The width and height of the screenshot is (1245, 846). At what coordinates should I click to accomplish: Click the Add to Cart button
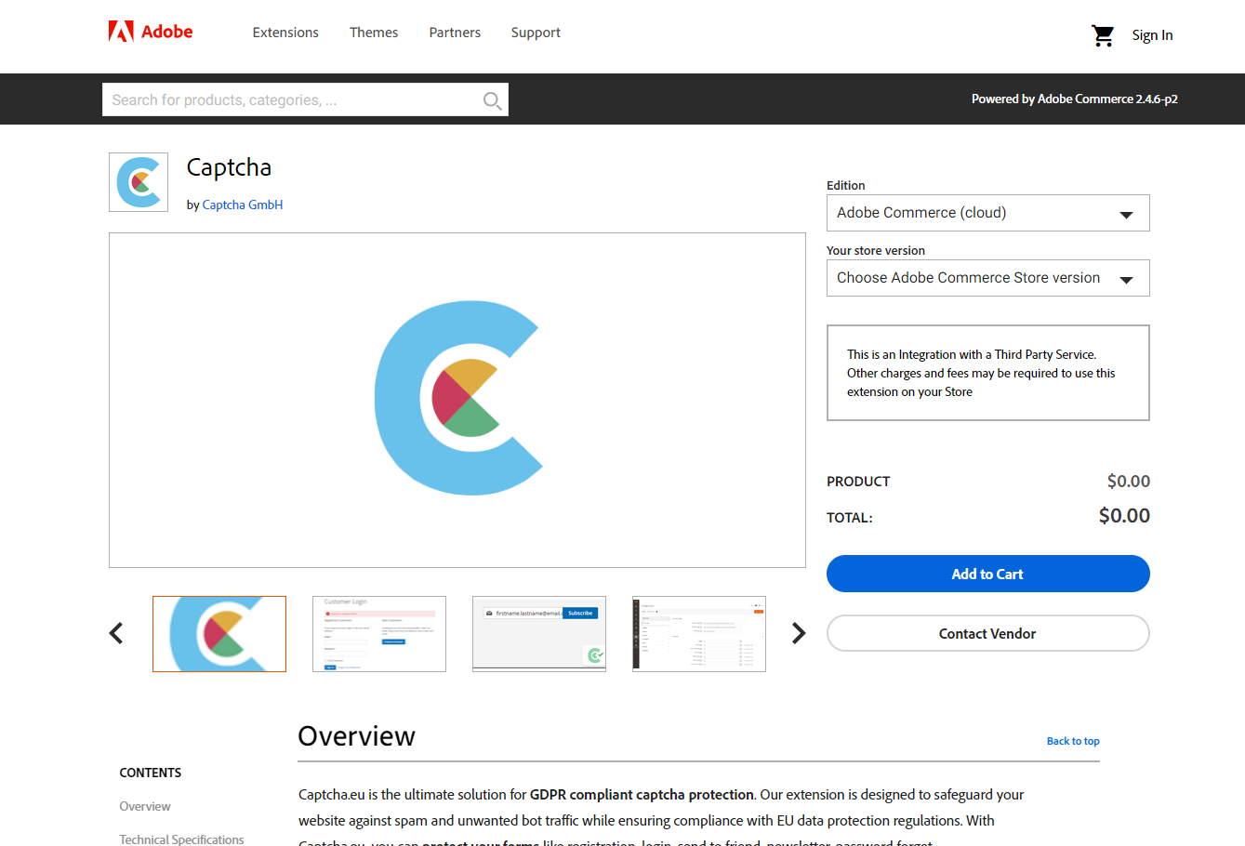click(987, 574)
